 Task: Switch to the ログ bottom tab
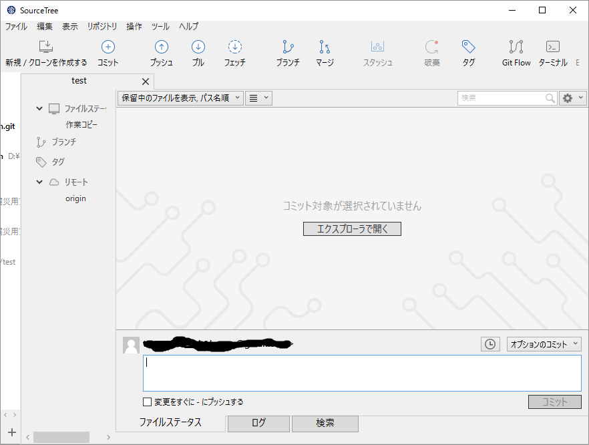click(x=258, y=423)
